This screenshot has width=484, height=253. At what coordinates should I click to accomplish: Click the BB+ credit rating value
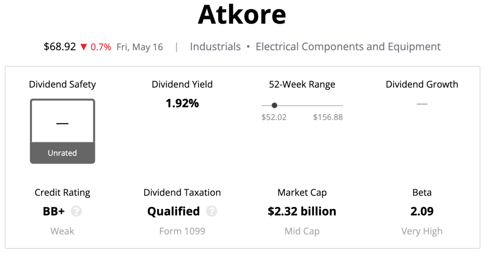coord(54,211)
